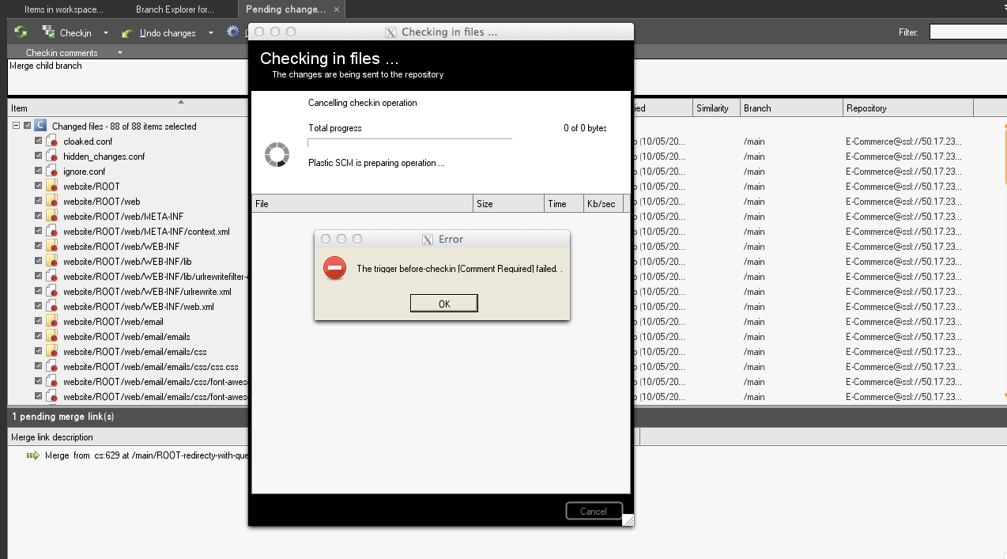Click the red error stop icon
1007x559 pixels.
[x=334, y=269]
